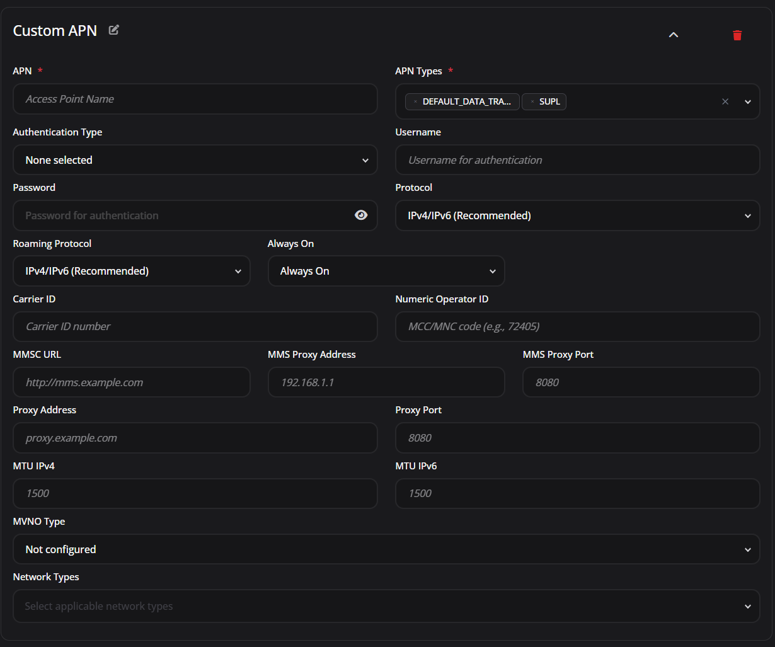Collapse the Custom APN panel with the chevron
This screenshot has height=647, width=775.
coord(674,35)
